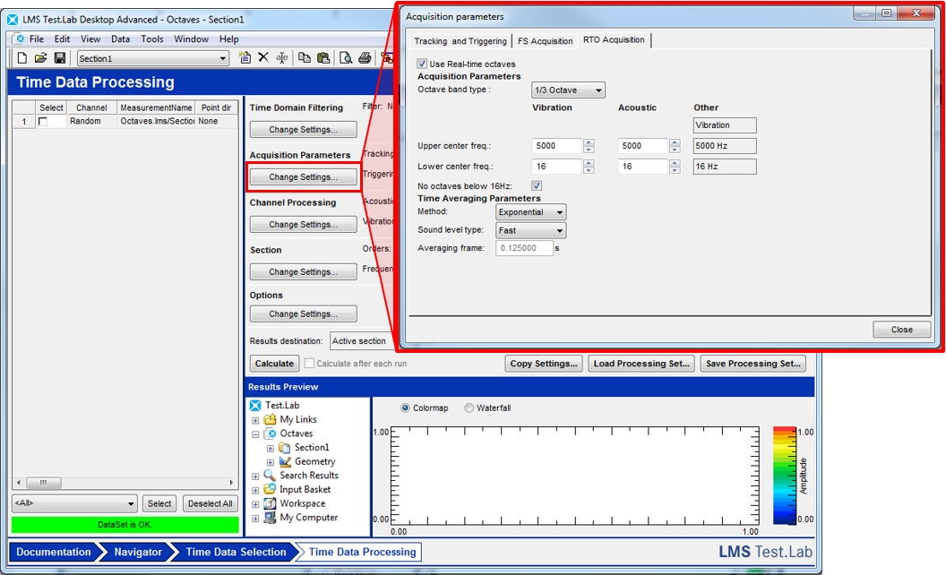Open the <All> filter dropdown
Image resolution: width=946 pixels, height=575 pixels.
point(74,503)
